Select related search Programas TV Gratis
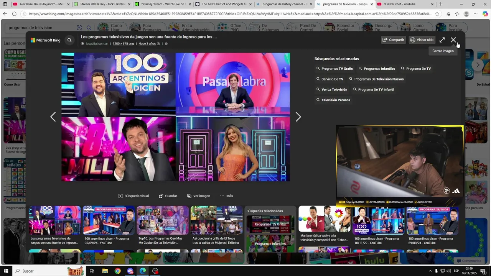This screenshot has width=491, height=276. 334,69
